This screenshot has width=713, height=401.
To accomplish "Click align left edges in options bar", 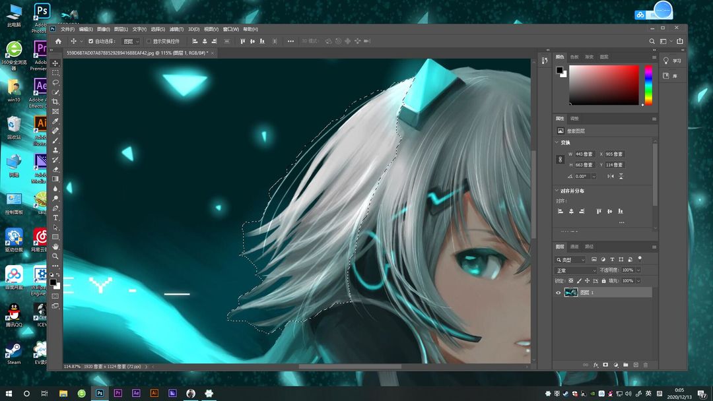I will point(195,42).
